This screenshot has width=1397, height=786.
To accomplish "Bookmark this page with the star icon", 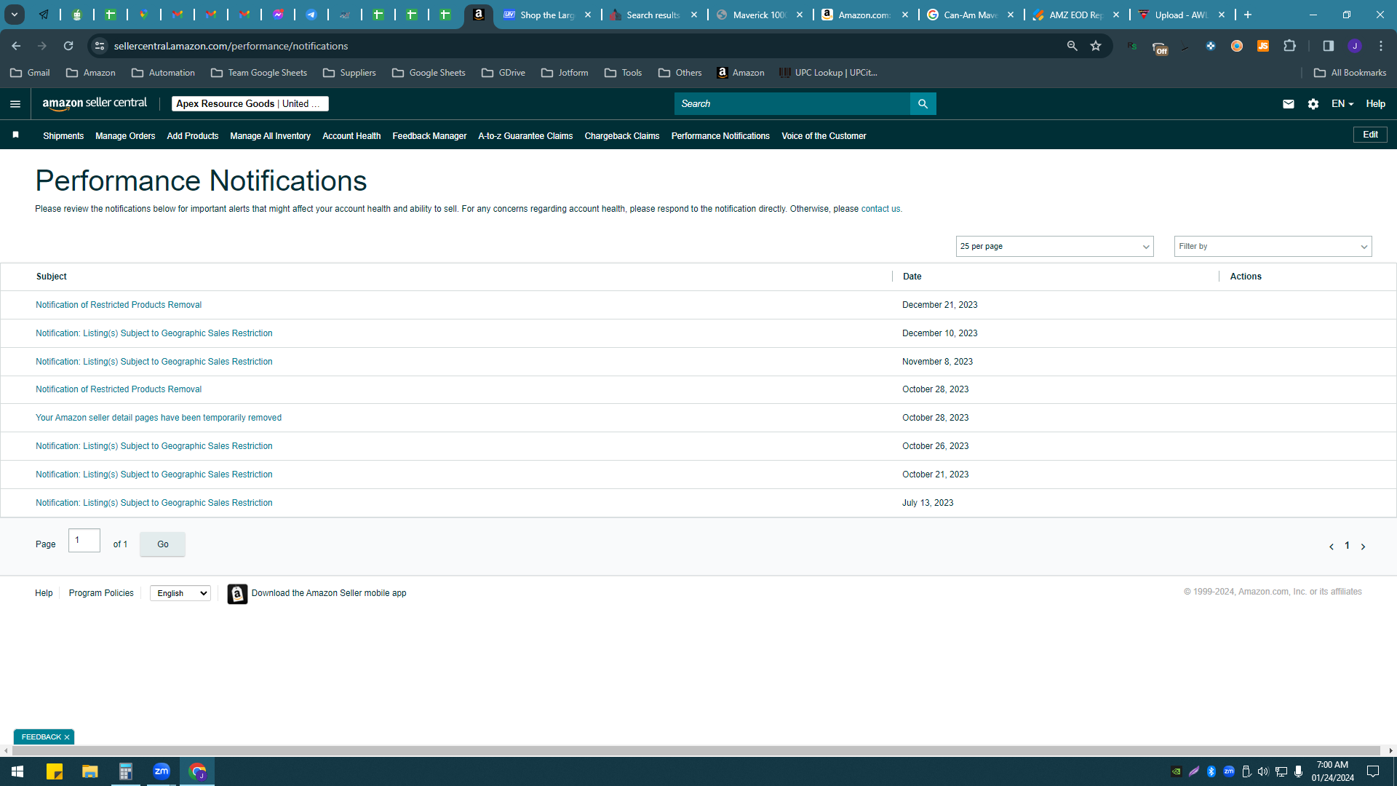I will coord(1096,46).
